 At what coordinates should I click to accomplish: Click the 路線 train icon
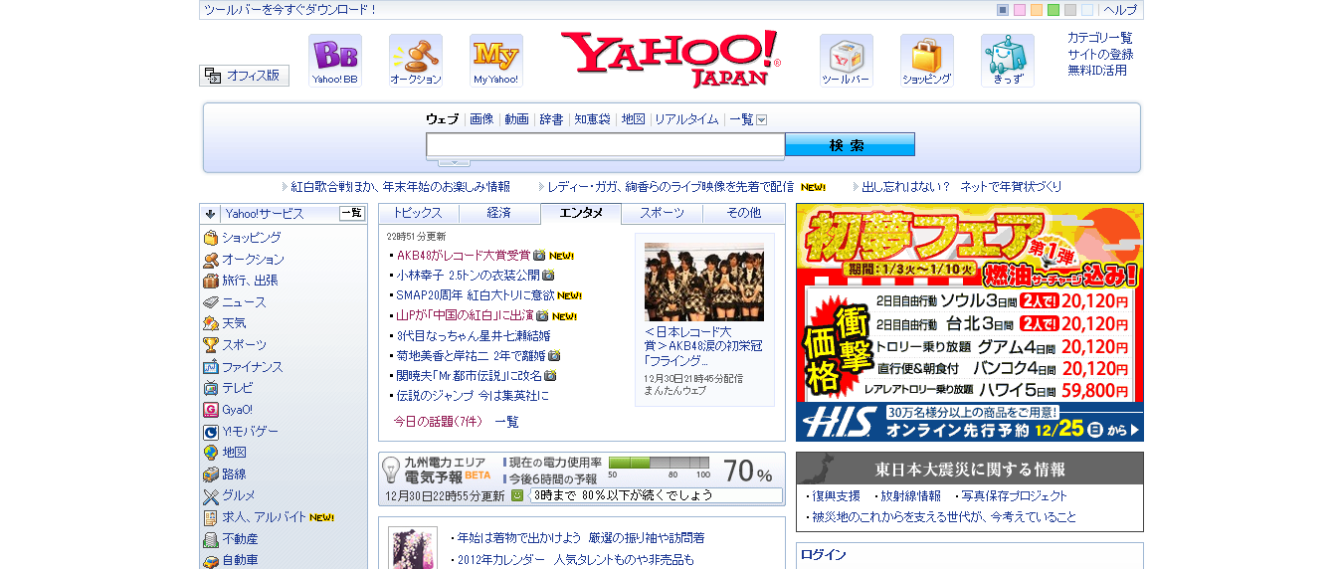(211, 474)
